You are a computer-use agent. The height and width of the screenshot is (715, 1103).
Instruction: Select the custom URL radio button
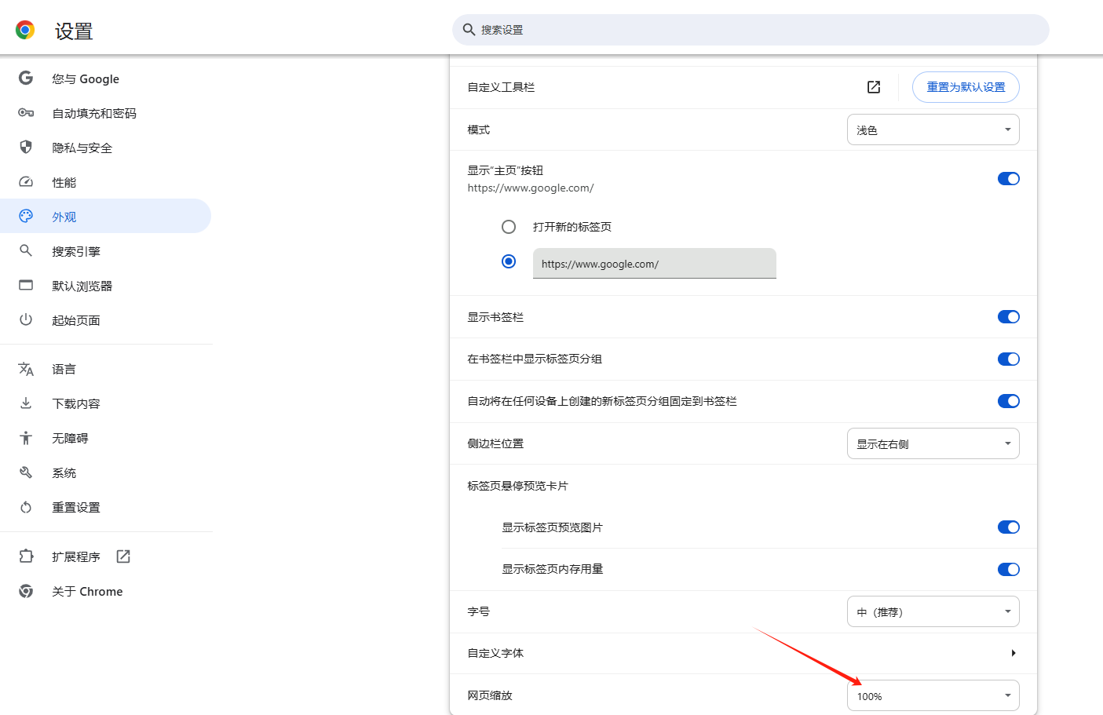pos(509,261)
